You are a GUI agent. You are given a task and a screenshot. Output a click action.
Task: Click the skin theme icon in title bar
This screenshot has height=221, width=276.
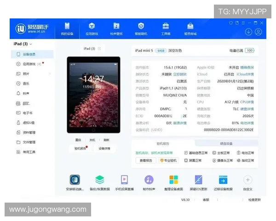point(231,23)
